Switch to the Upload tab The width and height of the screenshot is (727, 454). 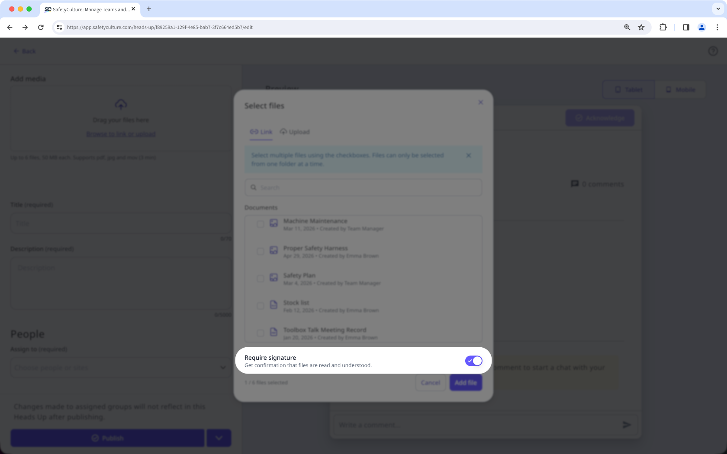pos(295,132)
